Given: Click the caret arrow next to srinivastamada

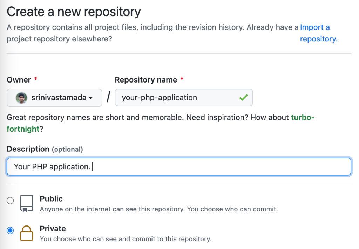Looking at the screenshot, I should click(91, 98).
